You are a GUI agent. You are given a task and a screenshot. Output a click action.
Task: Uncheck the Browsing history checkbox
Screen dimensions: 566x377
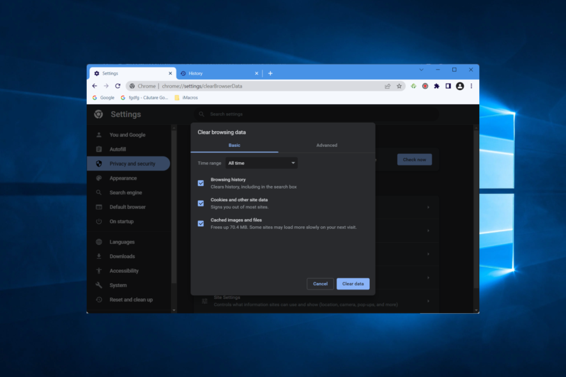(x=201, y=183)
